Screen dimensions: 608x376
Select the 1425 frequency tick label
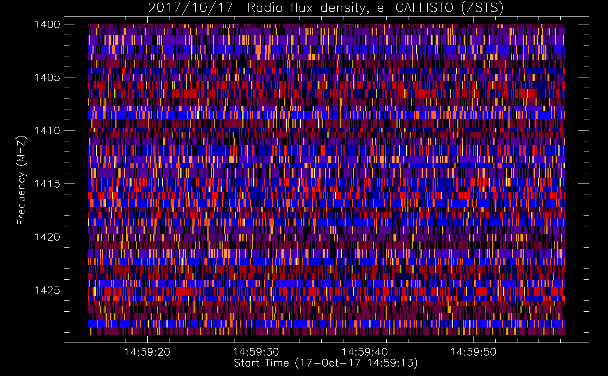(47, 290)
